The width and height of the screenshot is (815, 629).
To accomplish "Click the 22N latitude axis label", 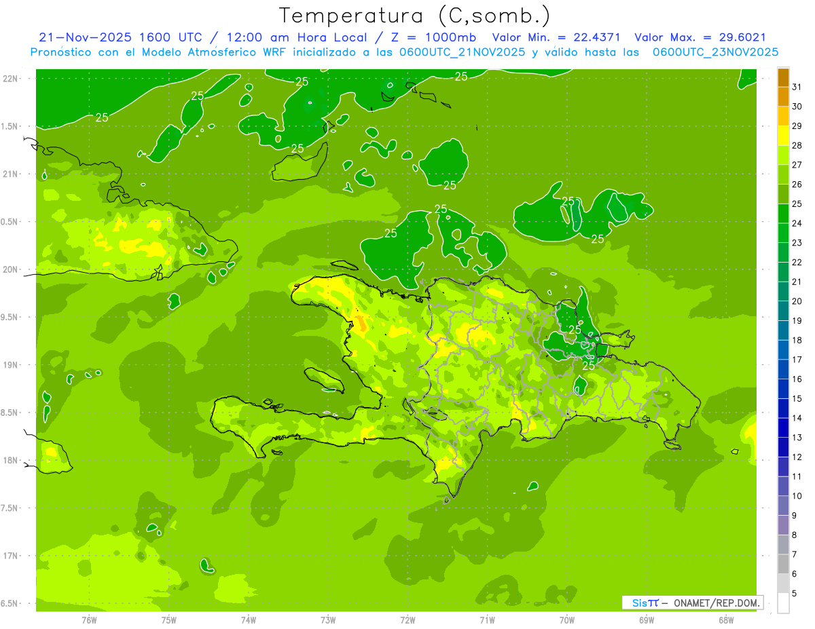I will [x=12, y=79].
